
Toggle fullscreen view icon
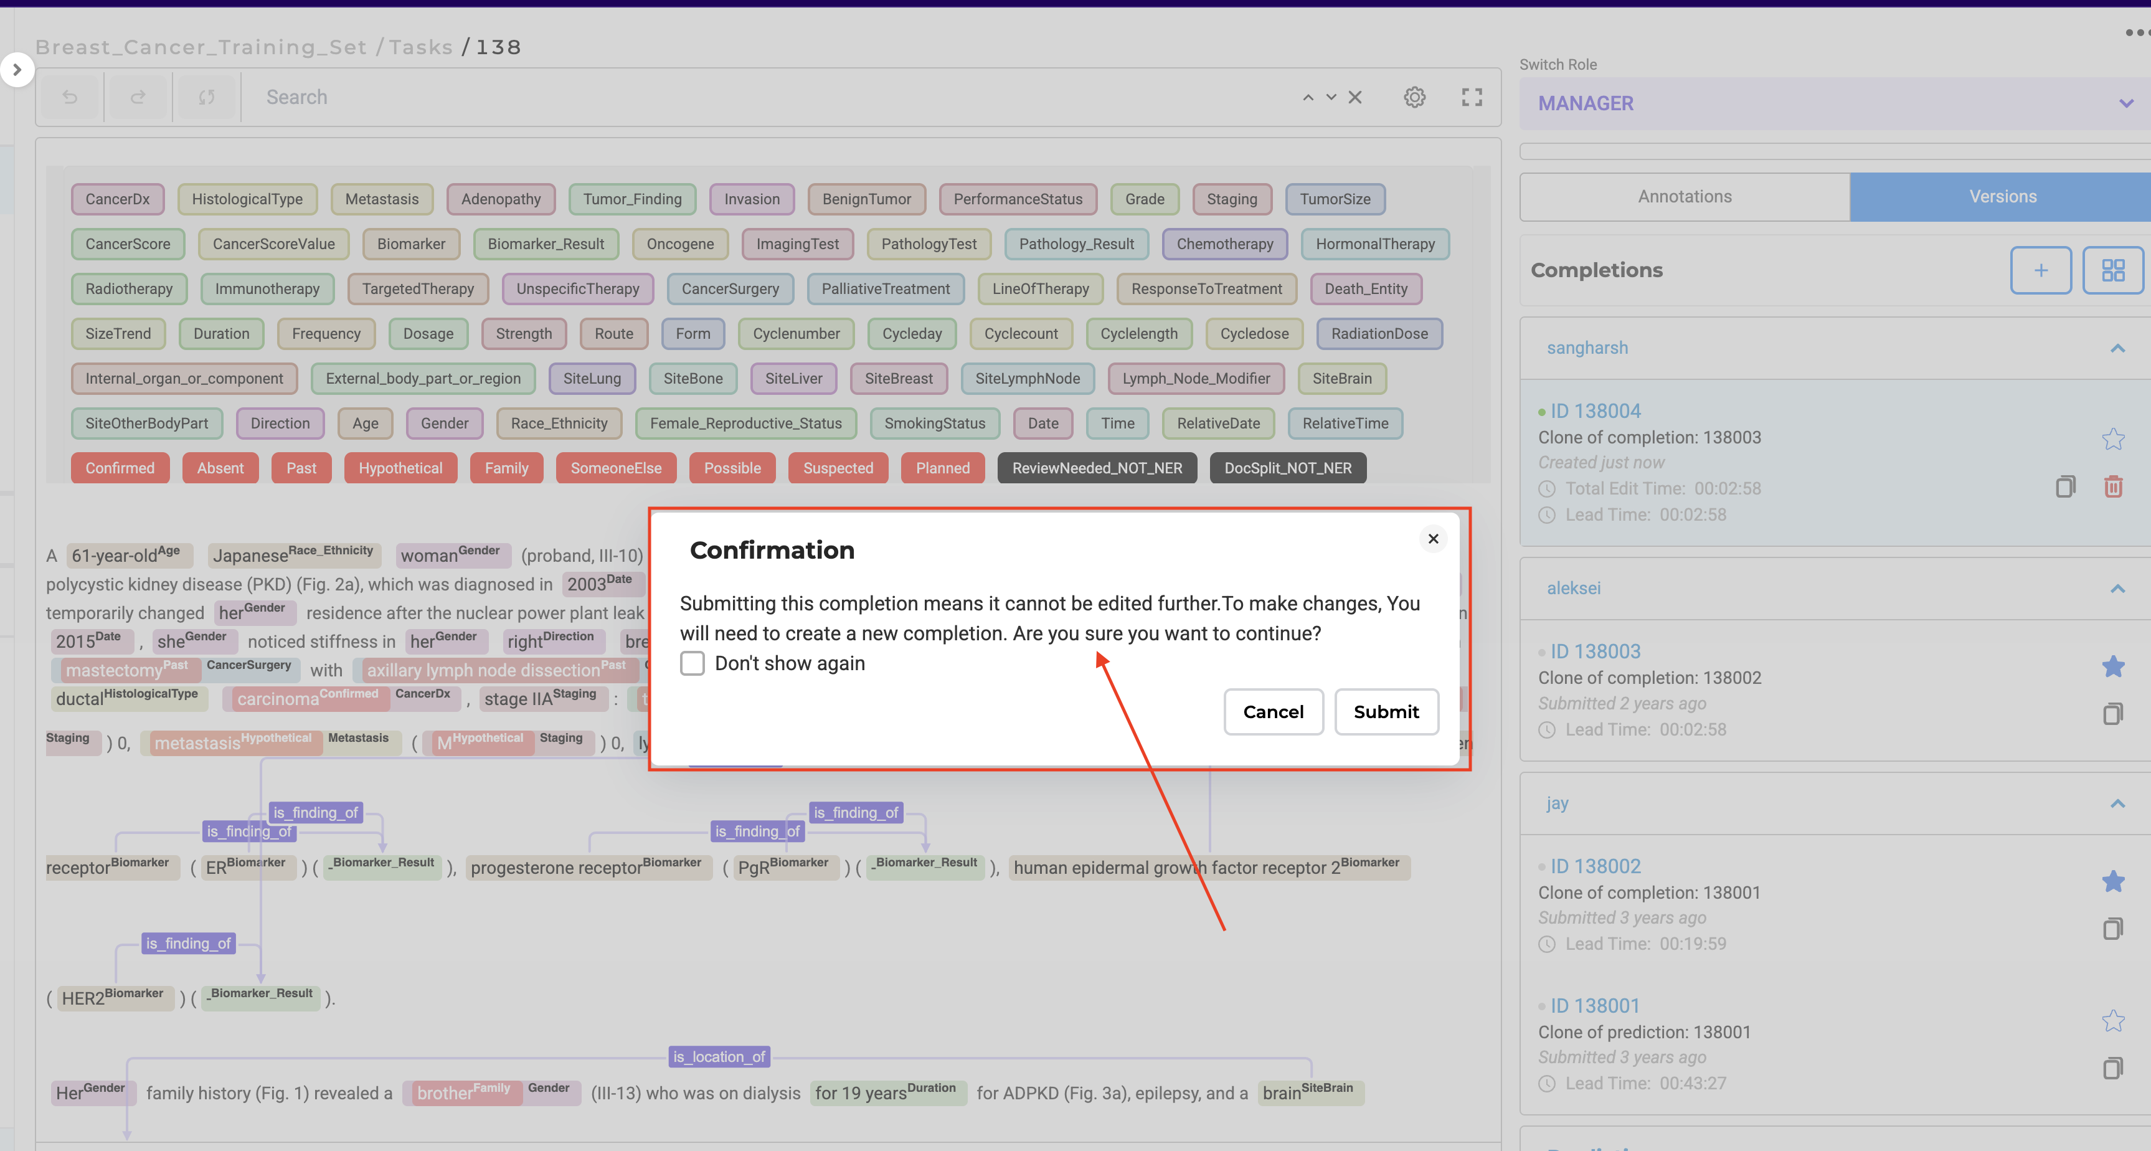1472,98
